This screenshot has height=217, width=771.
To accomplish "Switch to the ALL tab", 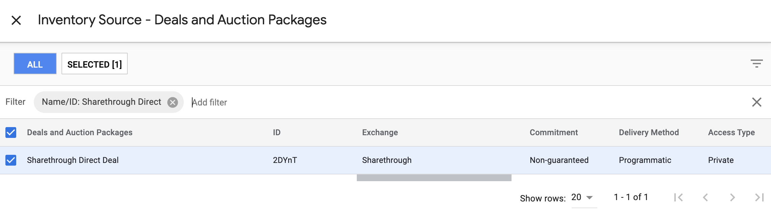I will click(35, 64).
